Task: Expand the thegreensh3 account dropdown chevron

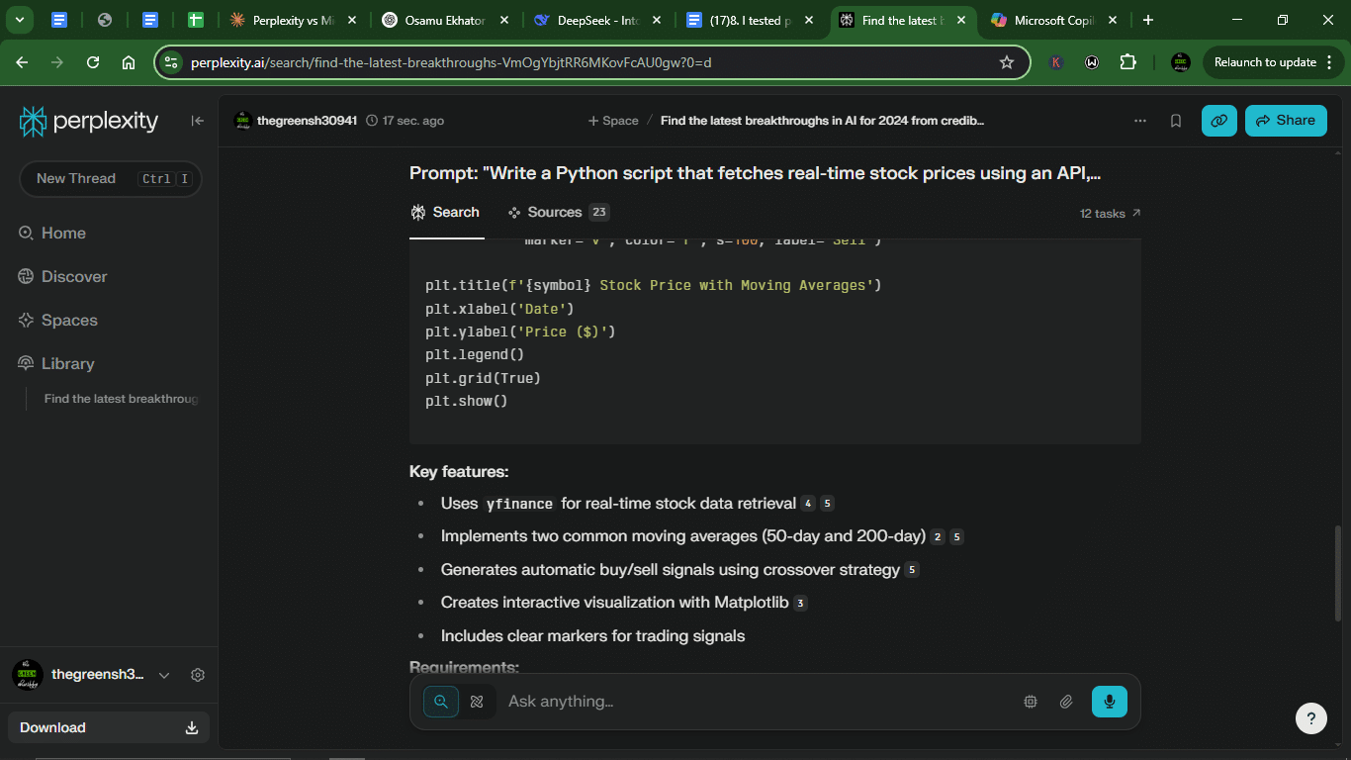Action: 164,675
